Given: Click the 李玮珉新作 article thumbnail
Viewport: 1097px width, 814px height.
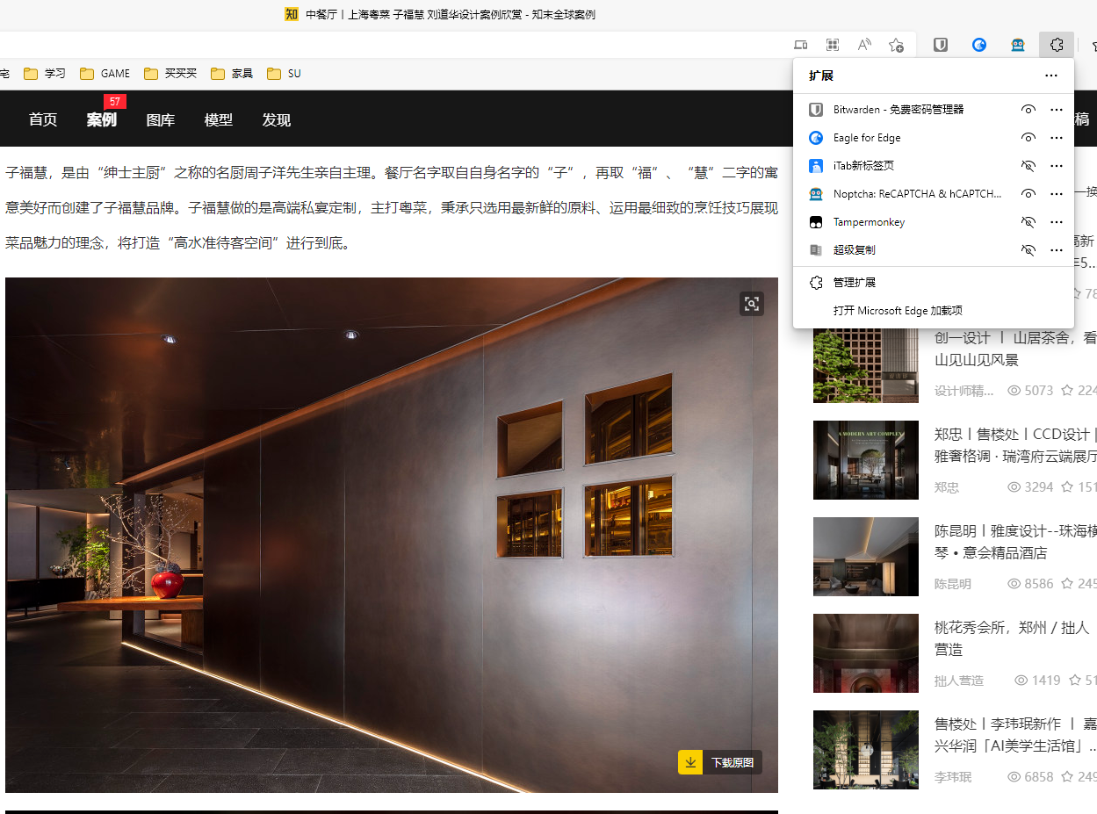Looking at the screenshot, I should point(866,750).
